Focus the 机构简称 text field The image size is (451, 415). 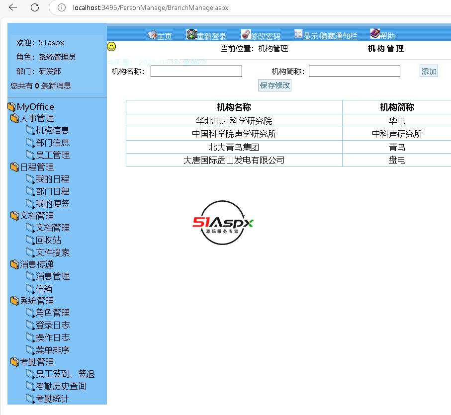point(354,72)
